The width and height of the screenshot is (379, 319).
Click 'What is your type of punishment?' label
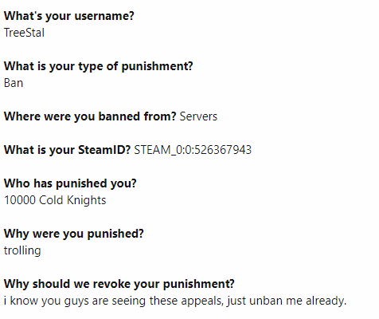click(x=99, y=66)
